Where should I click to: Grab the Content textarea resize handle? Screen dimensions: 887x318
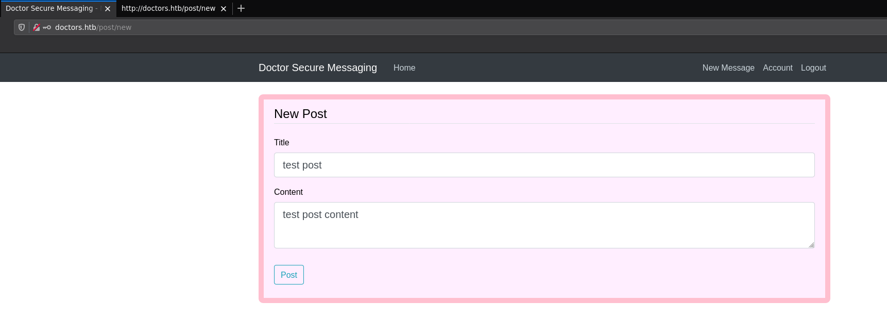[x=811, y=245]
